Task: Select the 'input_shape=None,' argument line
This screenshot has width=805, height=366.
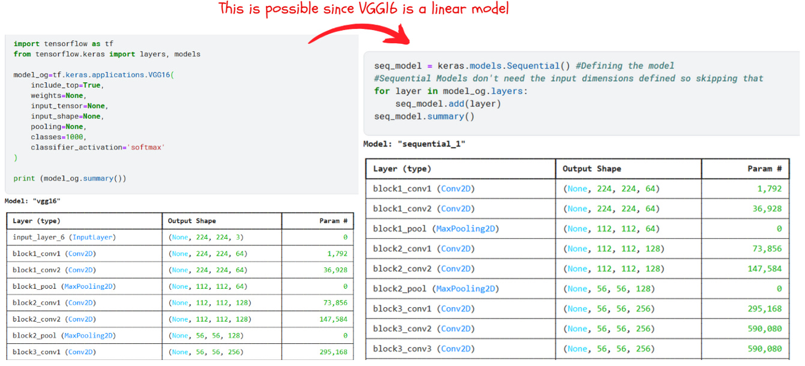Action: tap(66, 116)
